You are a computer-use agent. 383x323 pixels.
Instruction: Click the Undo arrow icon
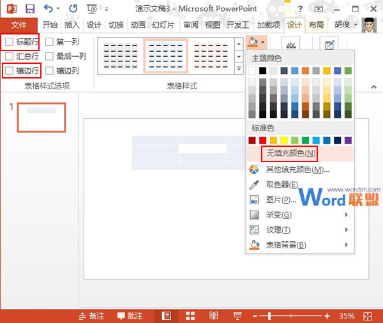tap(48, 8)
